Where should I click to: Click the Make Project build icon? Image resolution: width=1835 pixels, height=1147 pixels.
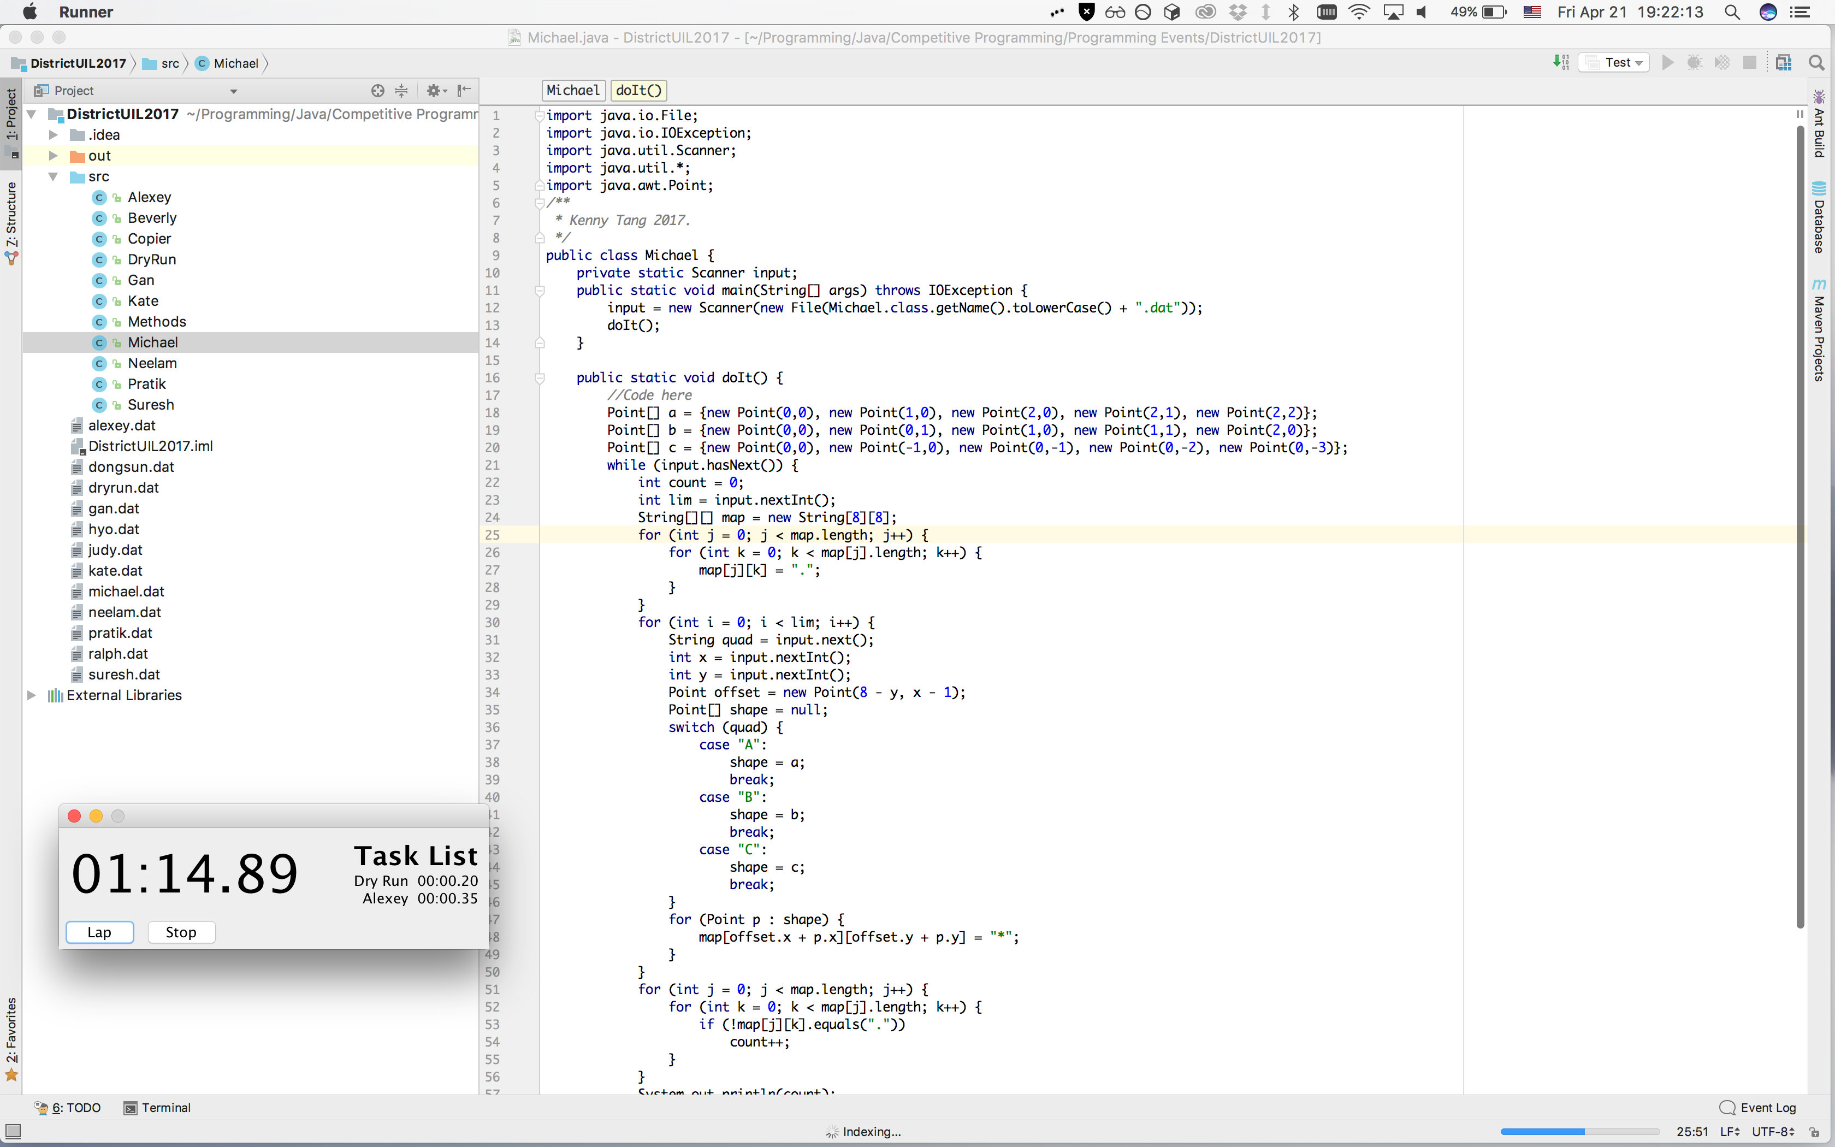click(1560, 63)
